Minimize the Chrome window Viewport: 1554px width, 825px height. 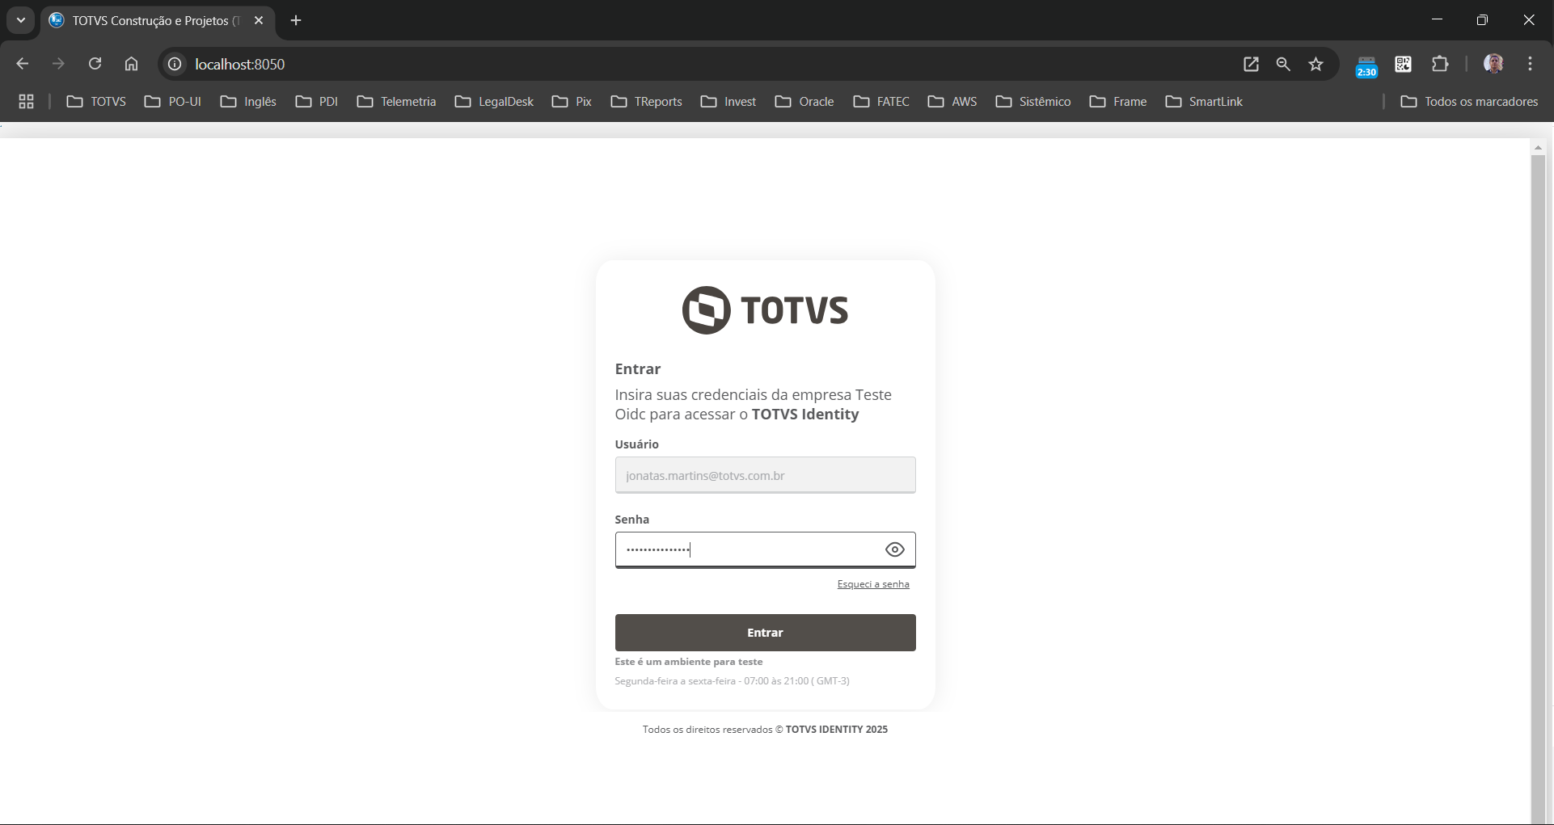coord(1437,19)
